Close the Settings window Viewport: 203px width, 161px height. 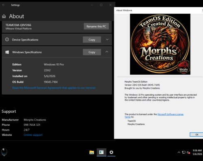pos(110,5)
